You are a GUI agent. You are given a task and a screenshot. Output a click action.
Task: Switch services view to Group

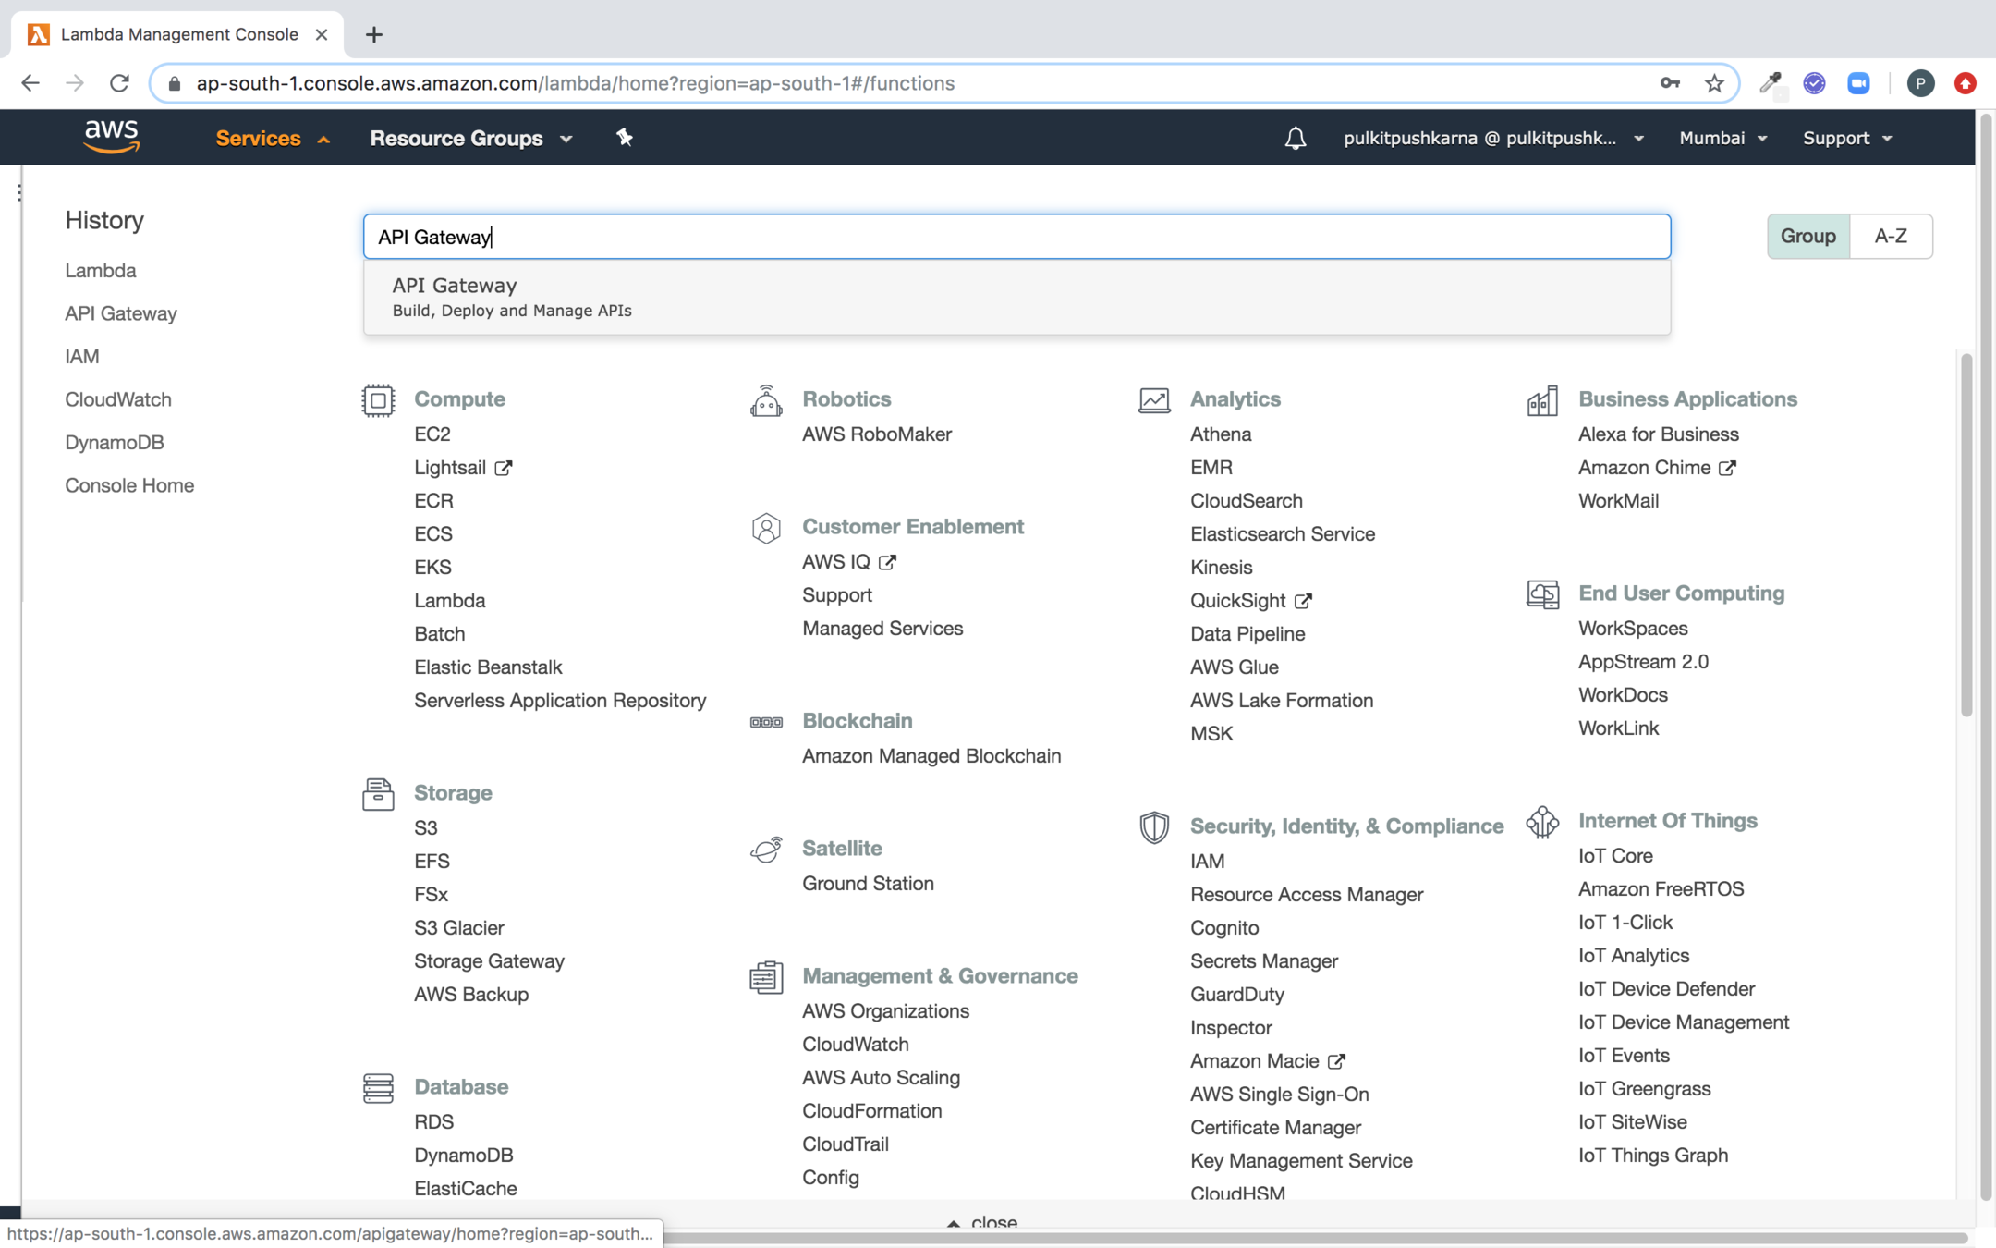coord(1807,237)
